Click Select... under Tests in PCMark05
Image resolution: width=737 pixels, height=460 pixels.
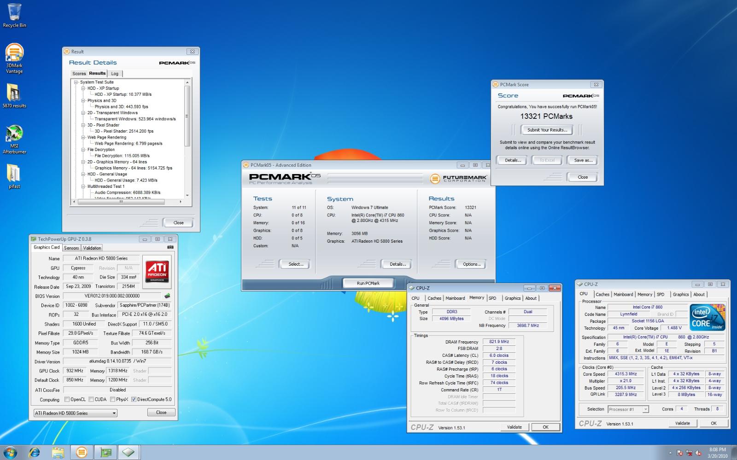(x=296, y=264)
